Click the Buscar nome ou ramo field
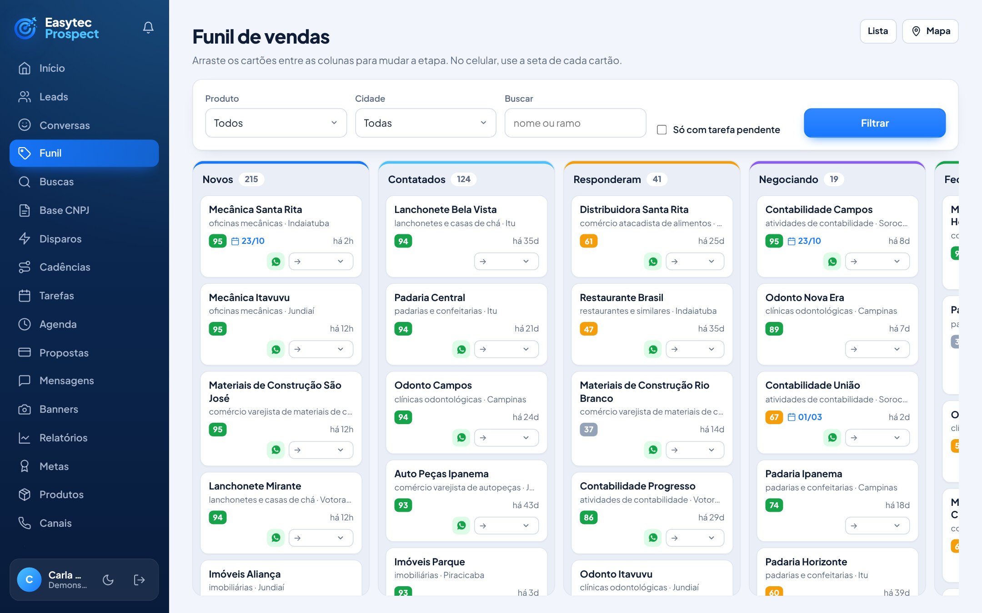This screenshot has height=613, width=982. tap(575, 123)
